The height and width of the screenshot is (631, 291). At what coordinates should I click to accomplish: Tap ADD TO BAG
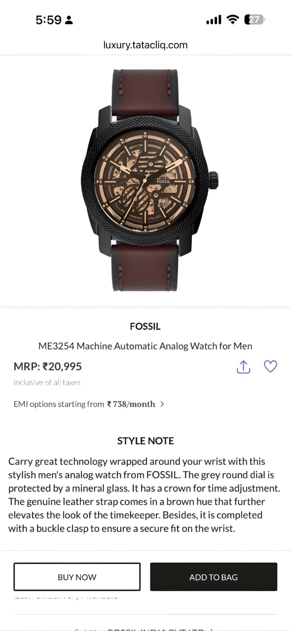[213, 577]
